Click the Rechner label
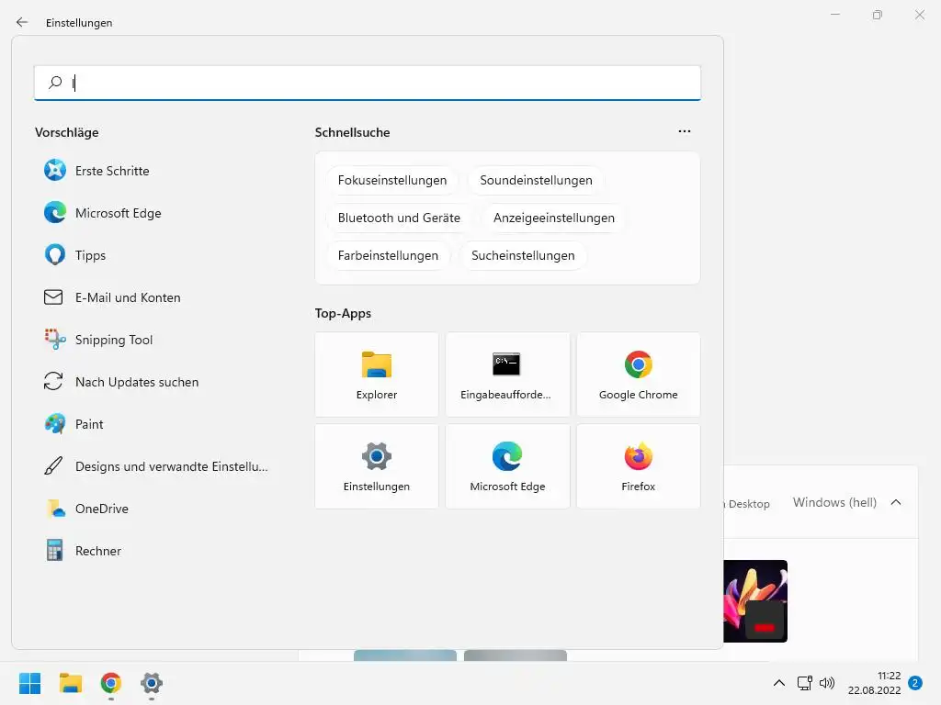Viewport: 941px width, 705px height. point(98,551)
